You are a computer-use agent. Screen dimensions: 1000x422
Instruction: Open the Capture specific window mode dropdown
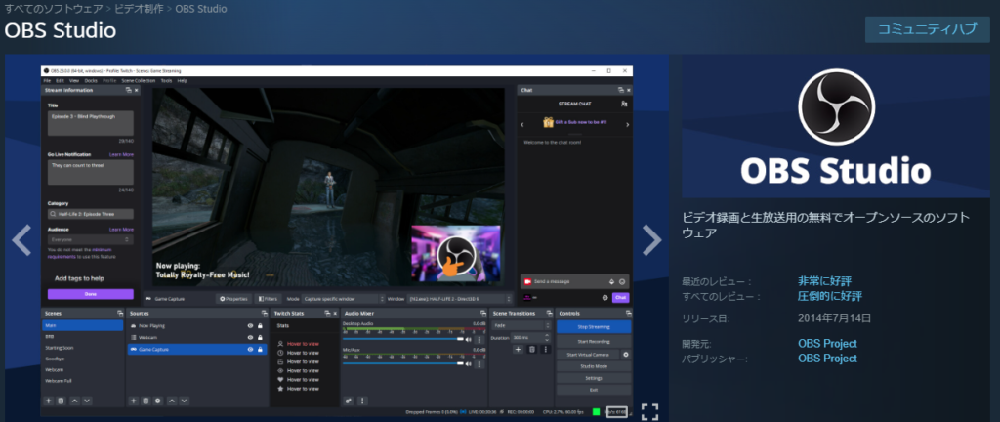tap(341, 298)
